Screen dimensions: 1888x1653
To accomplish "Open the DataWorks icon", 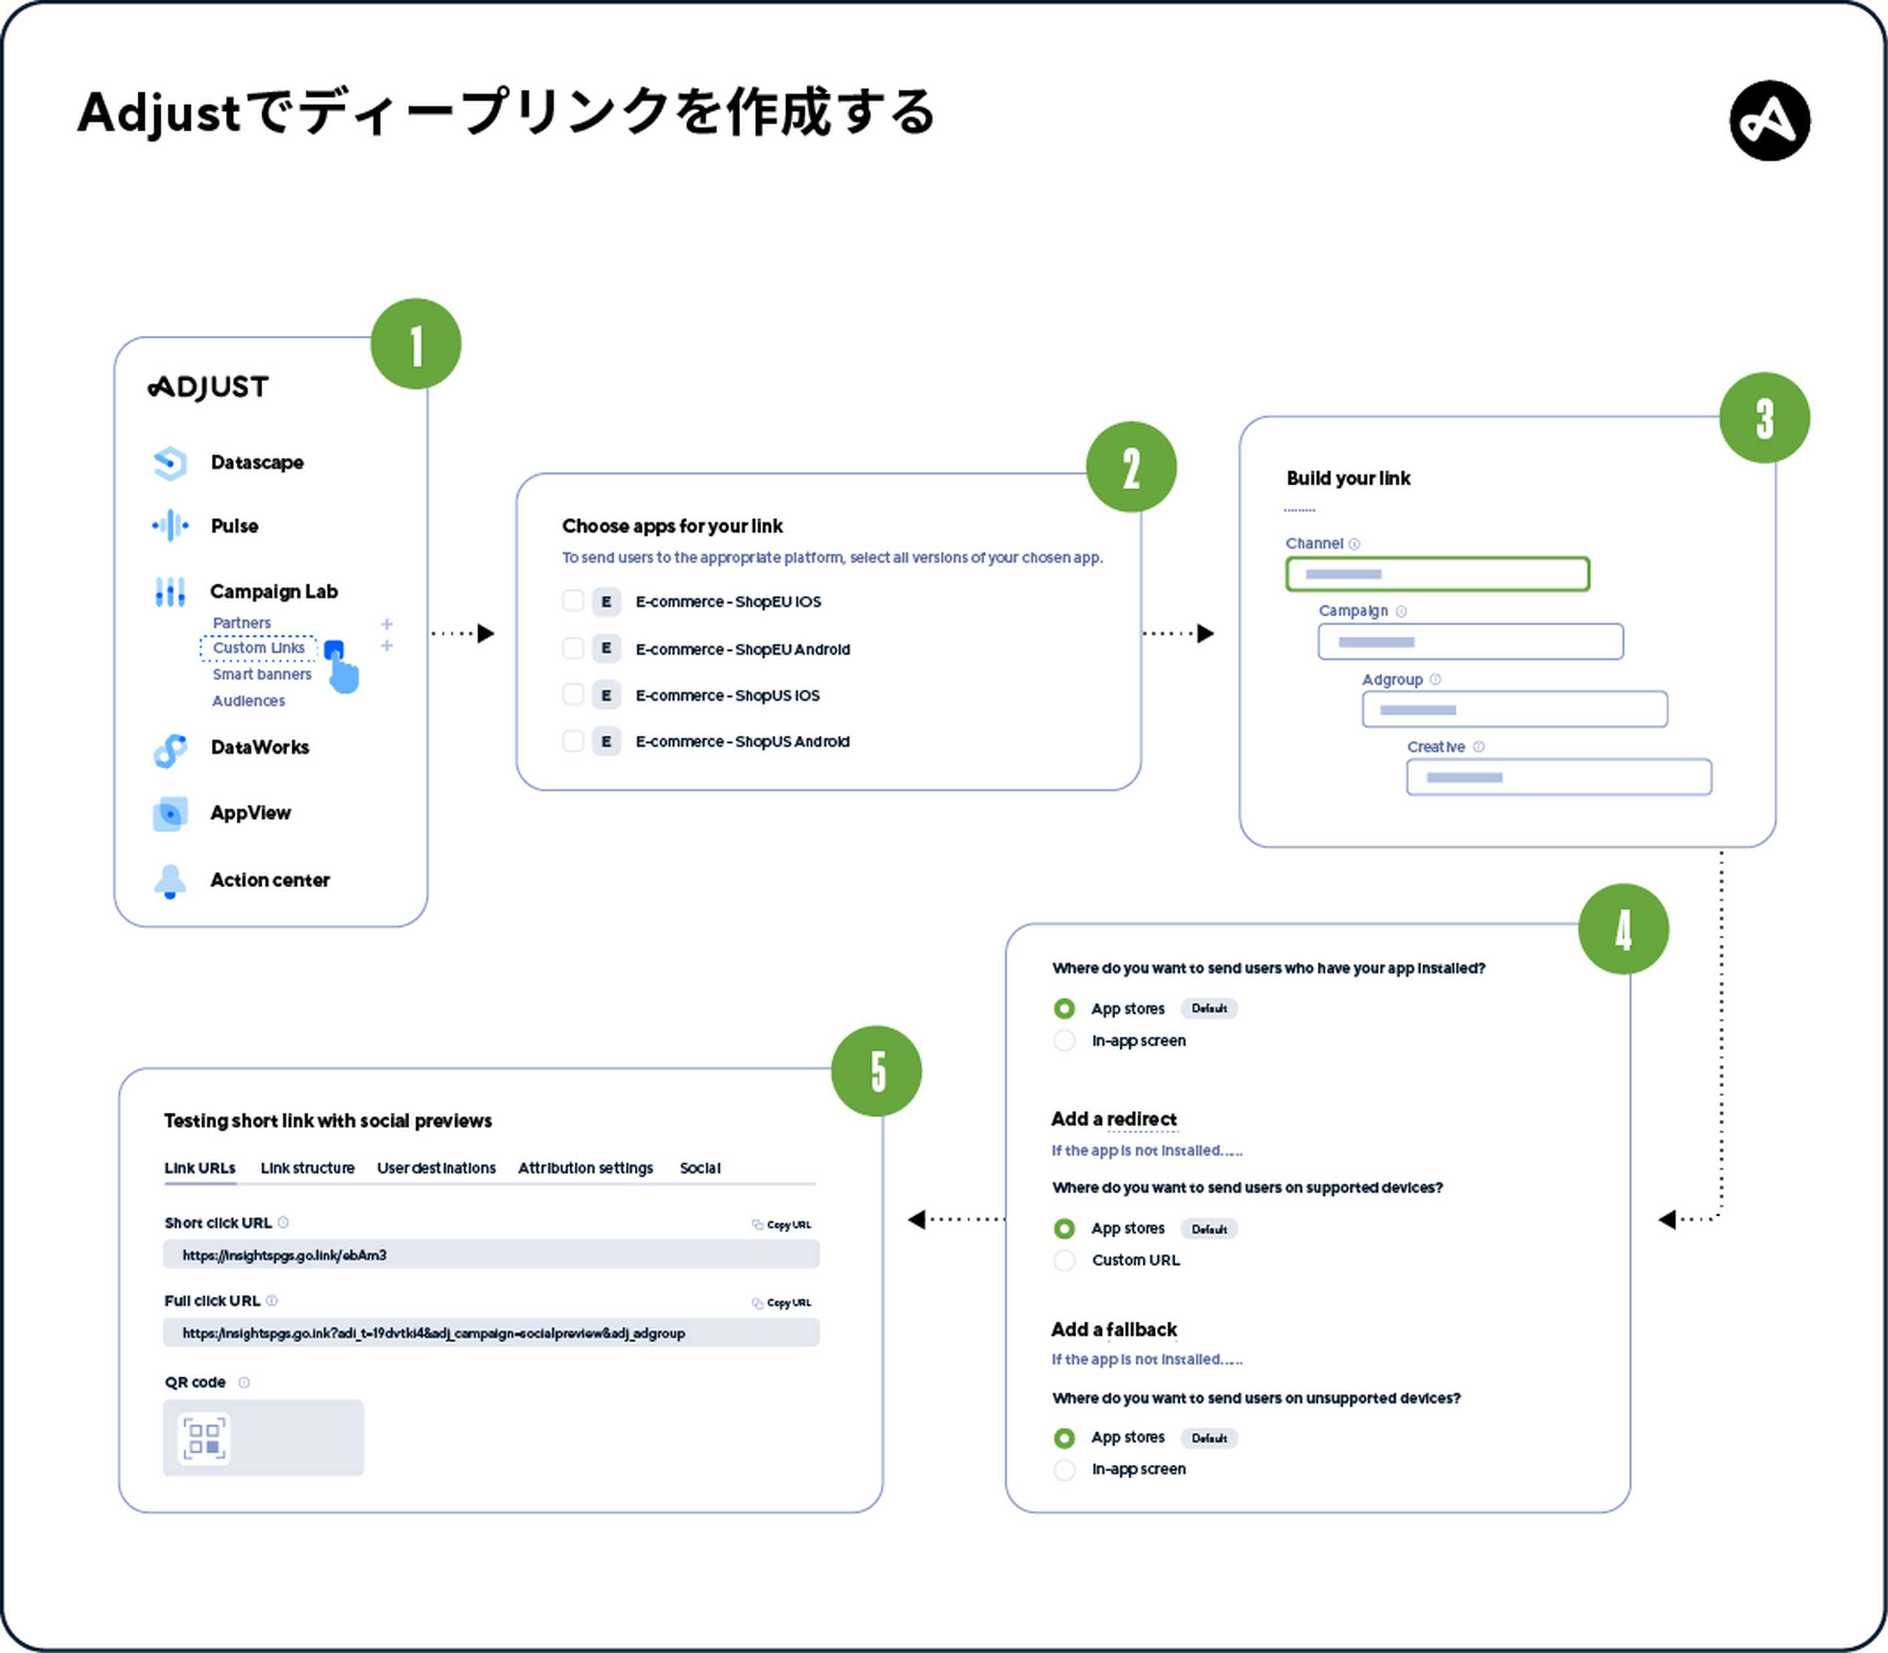I will pos(170,750).
